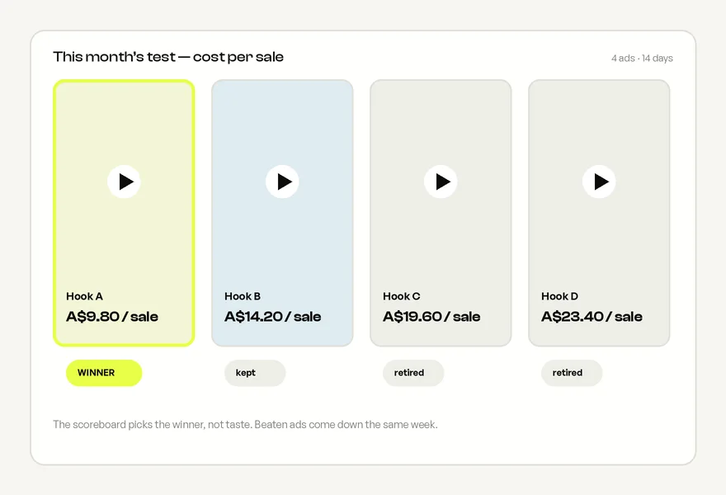Click the kept badge under Hook B
726x495 pixels.
[x=255, y=373]
